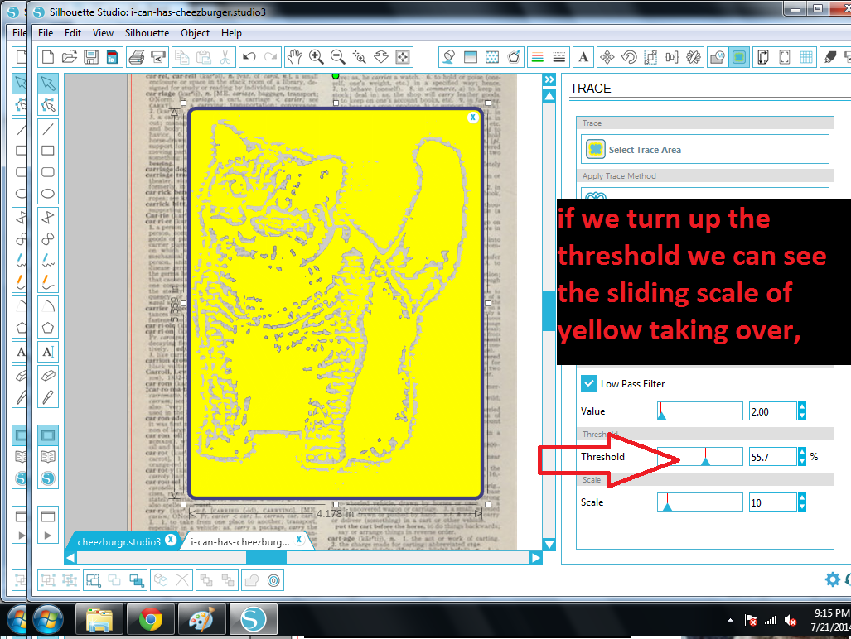
Task: Open the Text Style window
Action: [583, 57]
